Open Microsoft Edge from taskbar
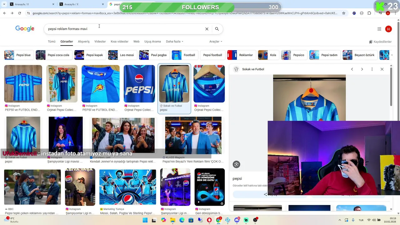The height and width of the screenshot is (225, 400). 182,220
